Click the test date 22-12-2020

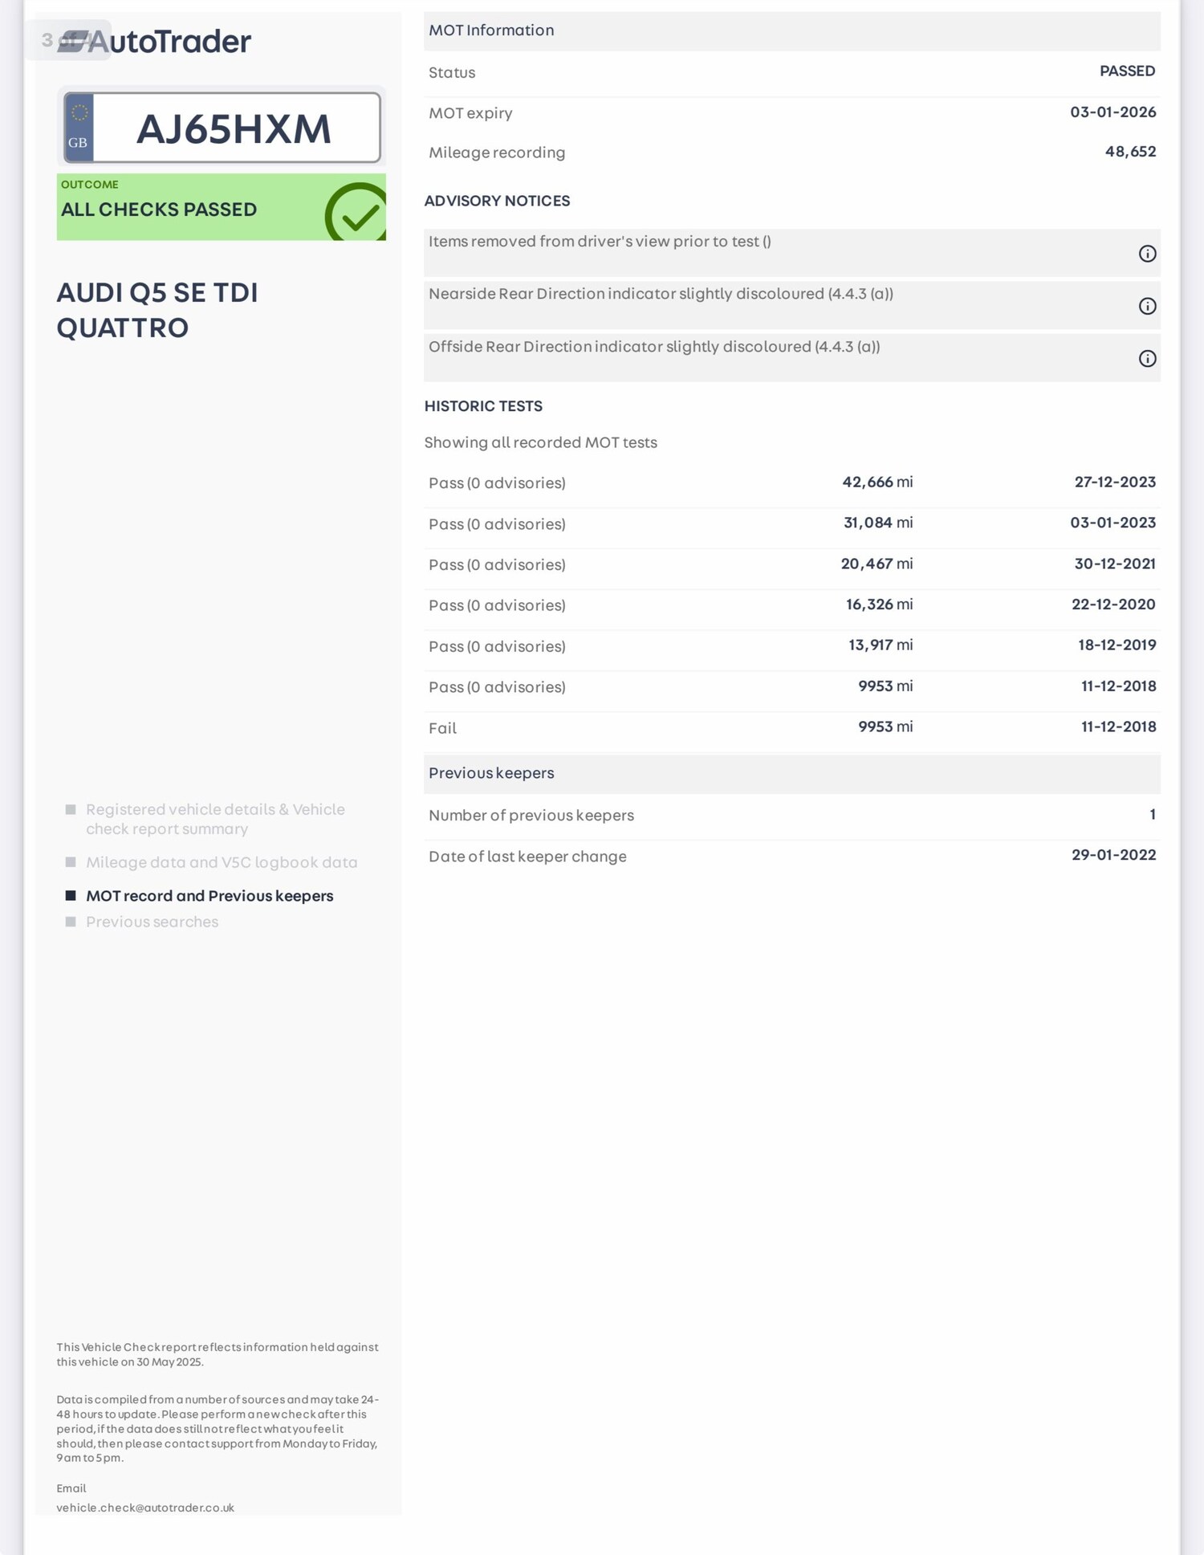pos(1113,604)
